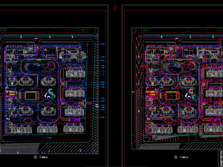The image size is (223, 167).
Task: Select drawing title text beside right north arrow
Action: 184,157
